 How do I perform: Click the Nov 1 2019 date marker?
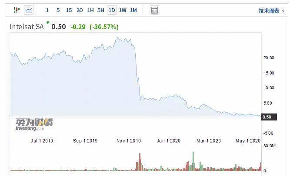pyautogui.click(x=129, y=141)
